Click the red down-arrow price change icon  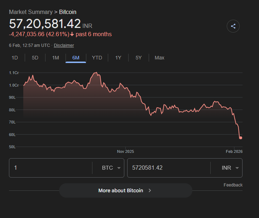[72, 34]
